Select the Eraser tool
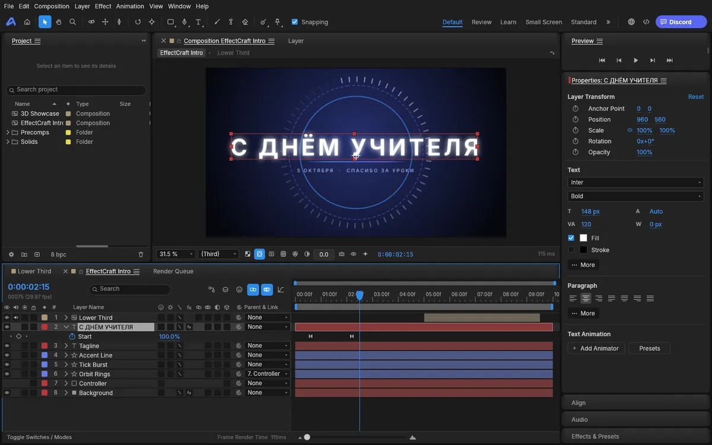This screenshot has height=445, width=712. click(245, 22)
